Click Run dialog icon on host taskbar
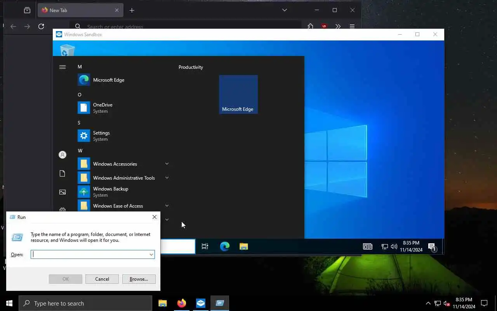The width and height of the screenshot is (497, 311). pos(220,303)
